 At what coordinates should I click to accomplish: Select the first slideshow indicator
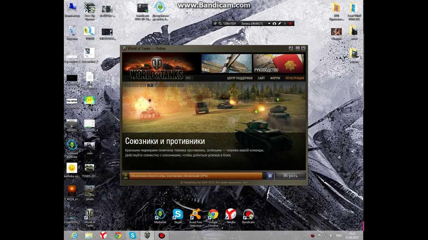[128, 85]
